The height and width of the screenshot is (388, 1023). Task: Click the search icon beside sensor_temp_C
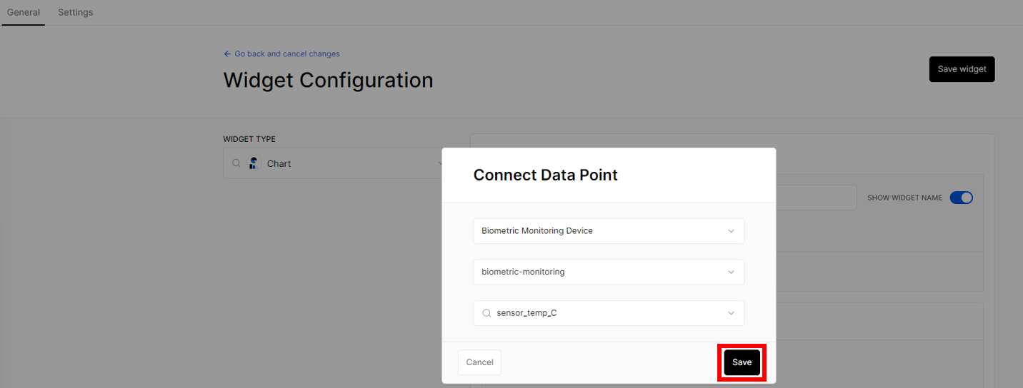tap(486, 313)
